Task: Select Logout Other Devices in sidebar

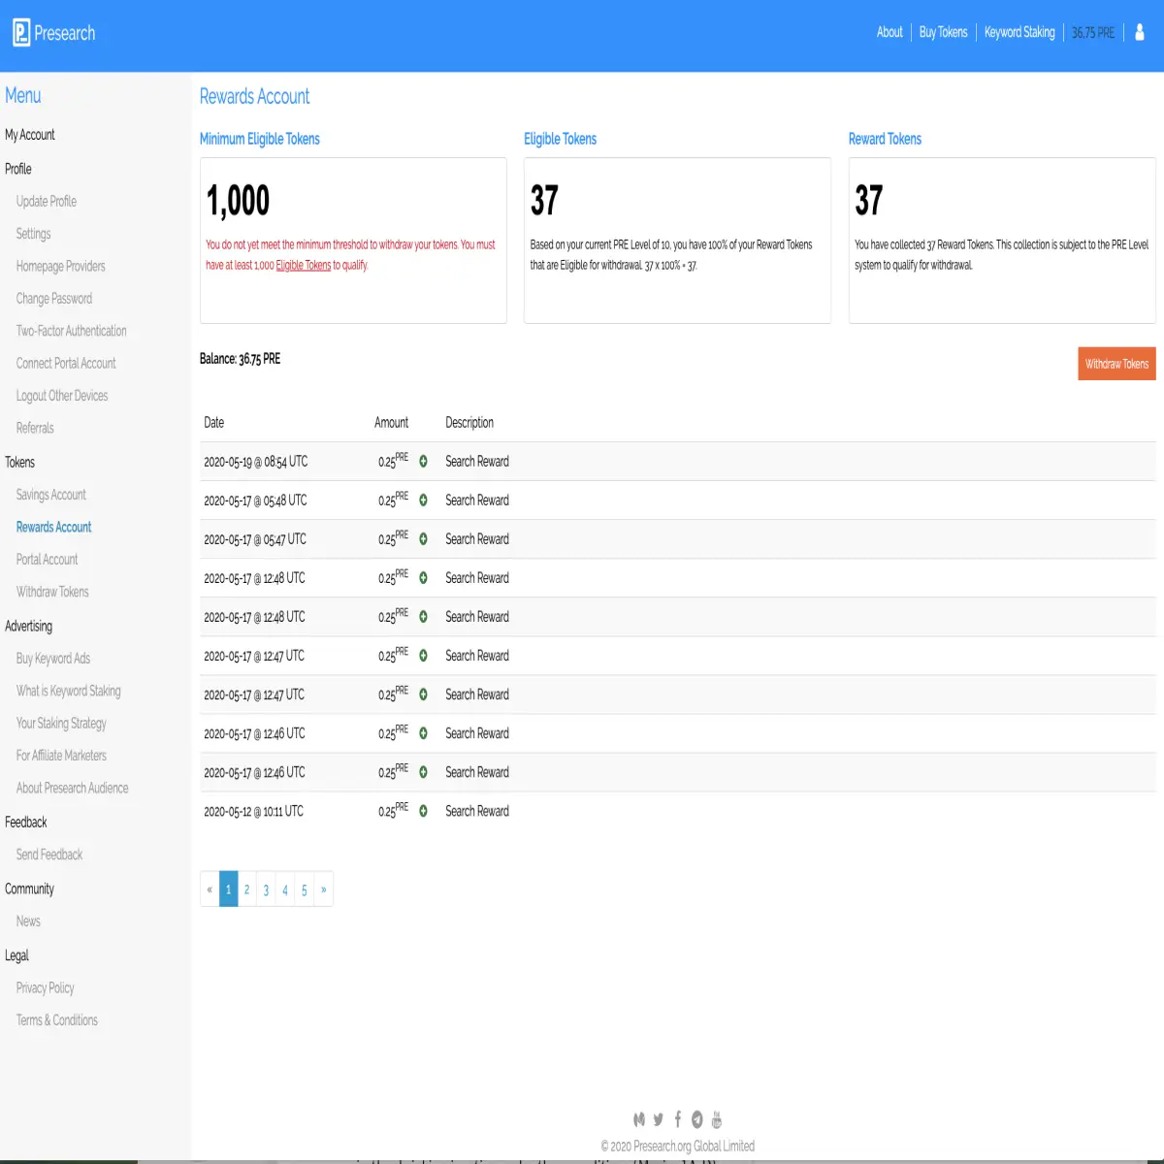Action: pos(62,396)
